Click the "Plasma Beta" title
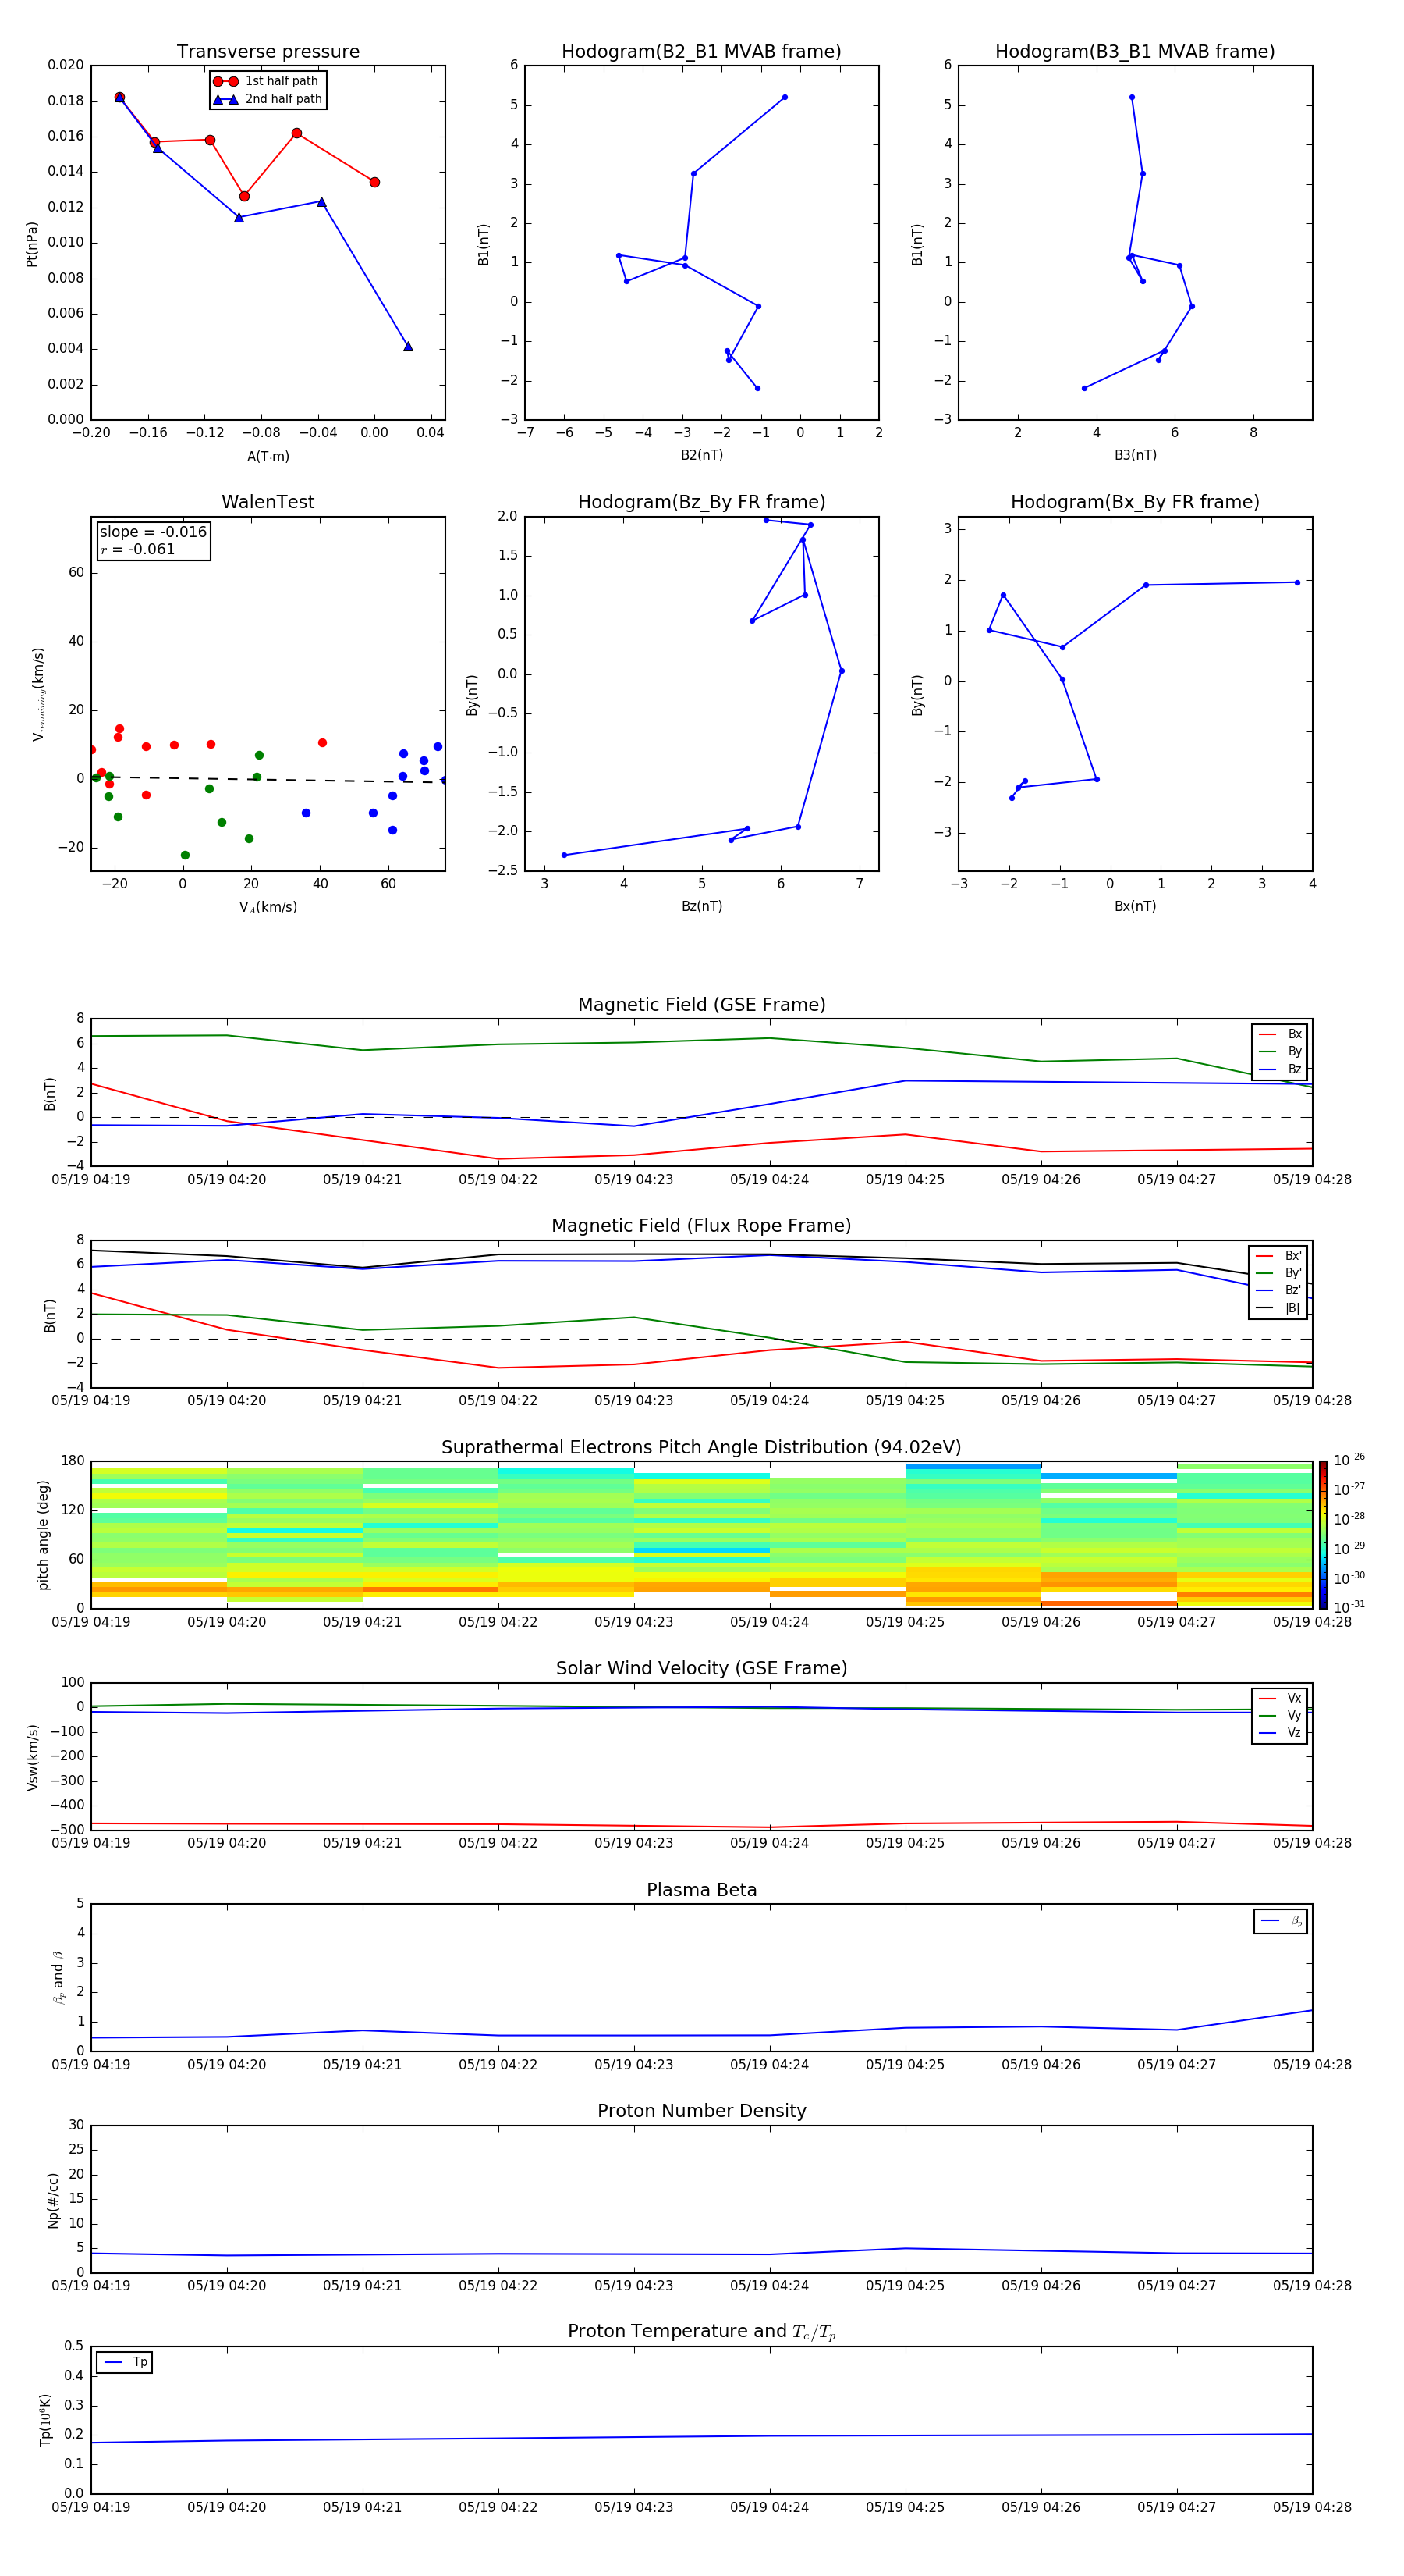 701,1890
